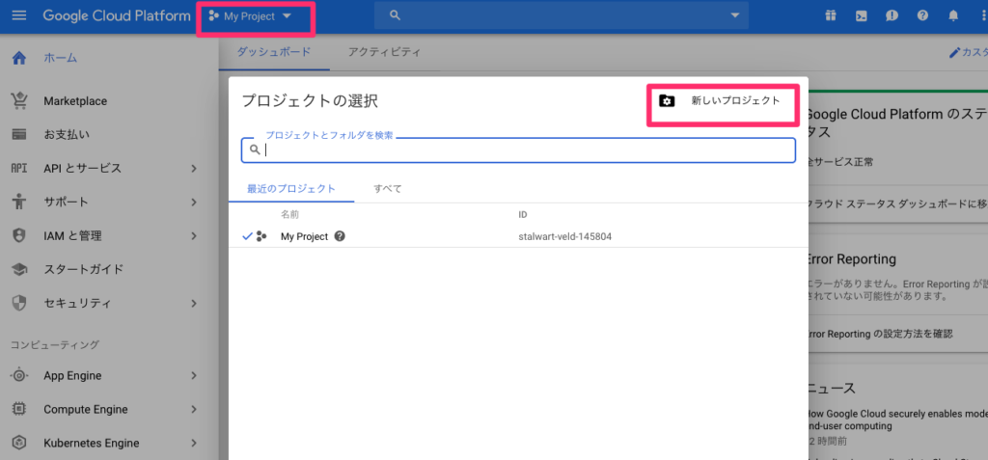This screenshot has height=460, width=988.
Task: Click the pencil customize icon
Action: click(x=954, y=52)
